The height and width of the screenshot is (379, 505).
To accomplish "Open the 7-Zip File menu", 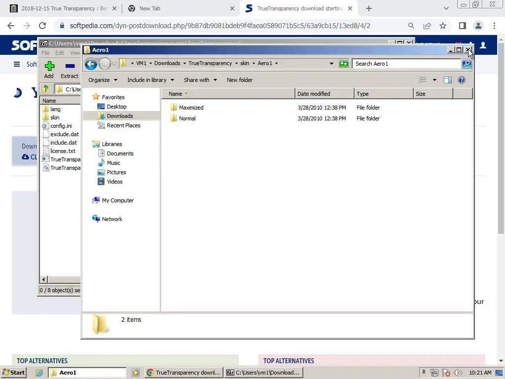I will click(45, 53).
